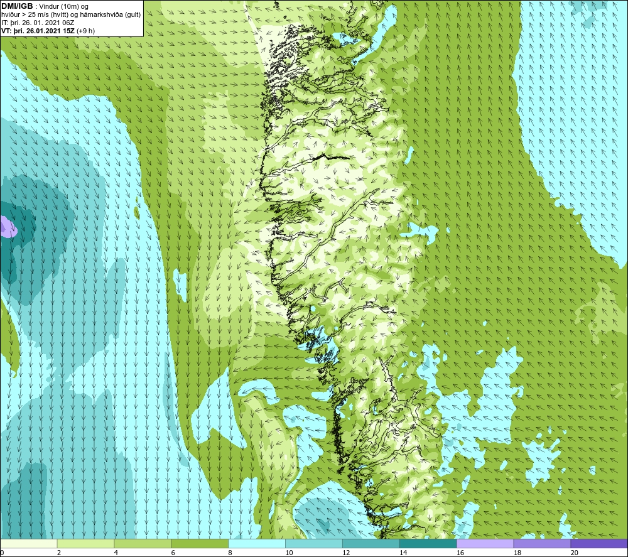Click the legend scale label "14"
The image size is (628, 557).
(x=403, y=553)
